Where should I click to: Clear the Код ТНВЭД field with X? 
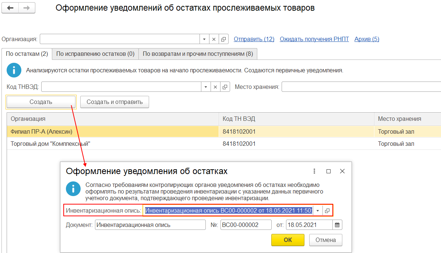215,87
